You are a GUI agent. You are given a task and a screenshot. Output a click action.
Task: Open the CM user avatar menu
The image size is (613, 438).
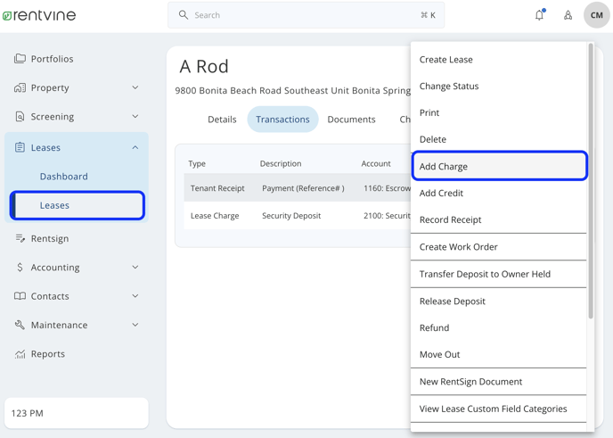coord(597,15)
